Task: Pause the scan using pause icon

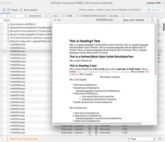Action: 9,10
